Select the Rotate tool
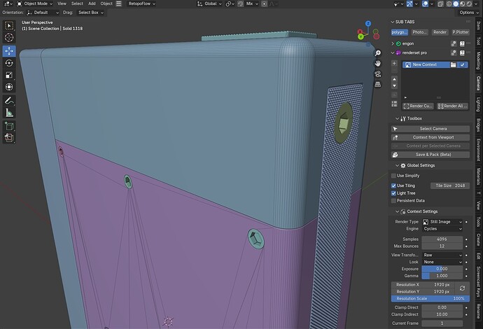The height and width of the screenshot is (329, 483). [x=9, y=63]
